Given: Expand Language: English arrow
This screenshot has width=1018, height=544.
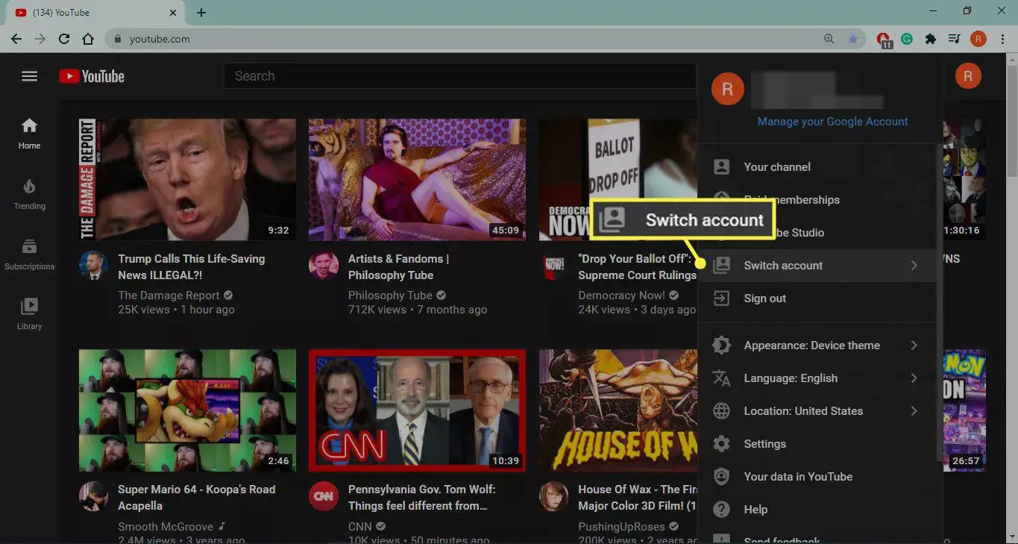Looking at the screenshot, I should click(914, 378).
